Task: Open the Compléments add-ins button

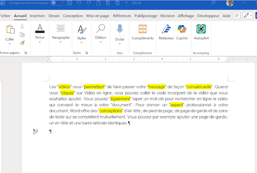Action: (x=143, y=32)
